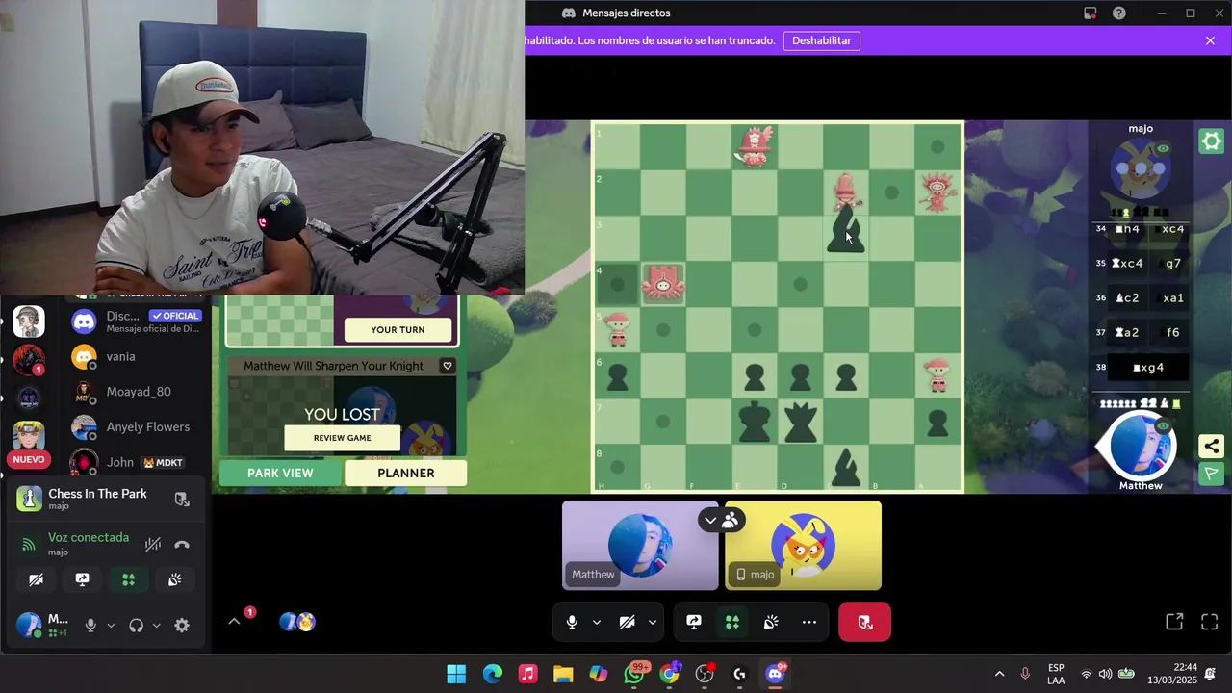
Task: Turn on the camera in the call control bar
Action: point(628,622)
